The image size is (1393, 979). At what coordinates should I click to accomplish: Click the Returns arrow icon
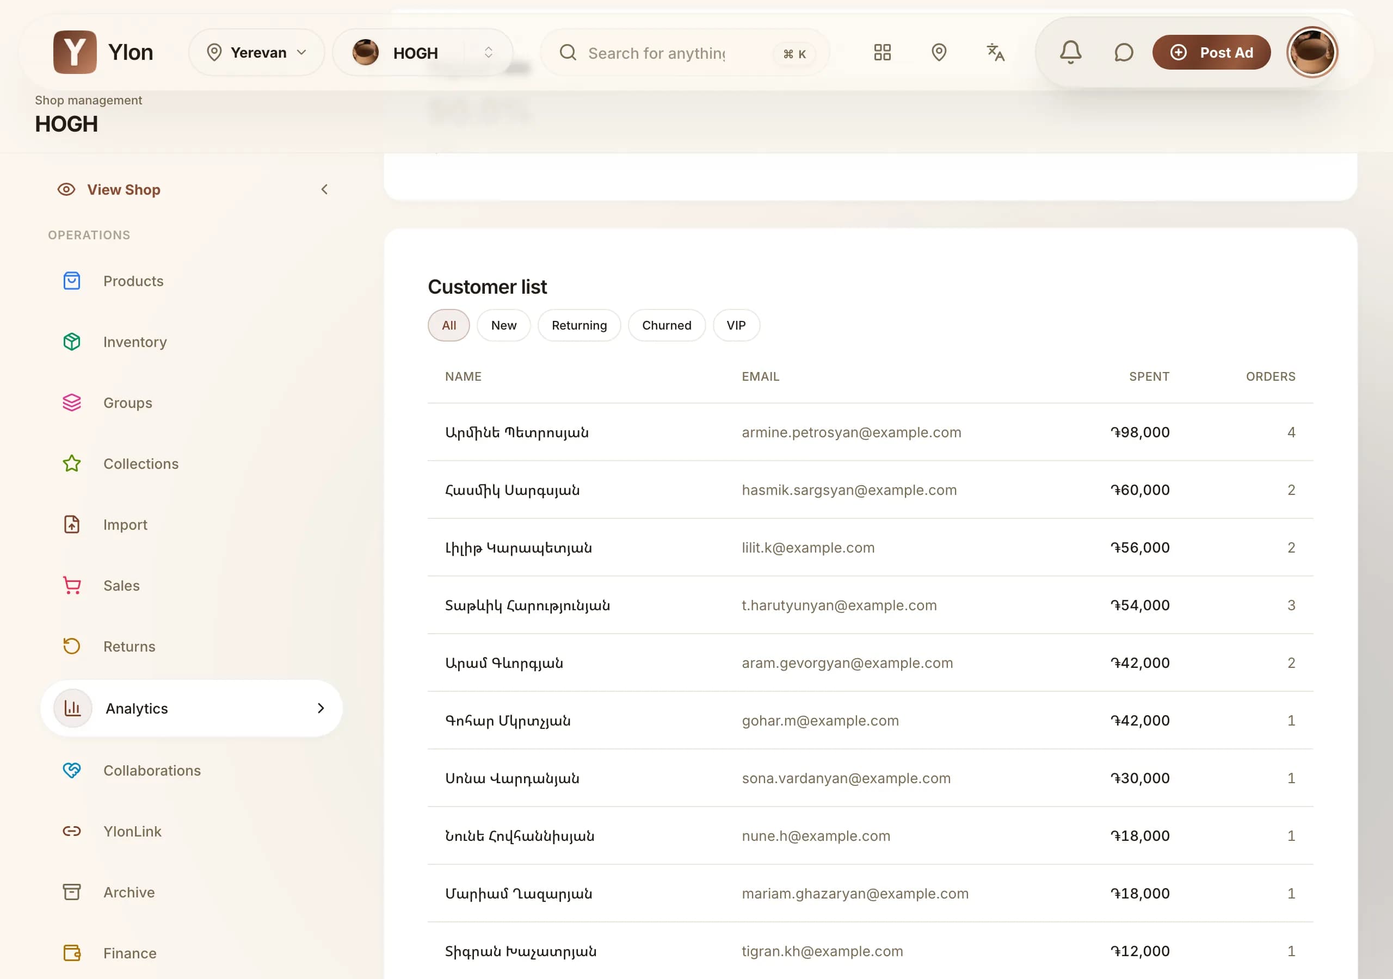[72, 646]
